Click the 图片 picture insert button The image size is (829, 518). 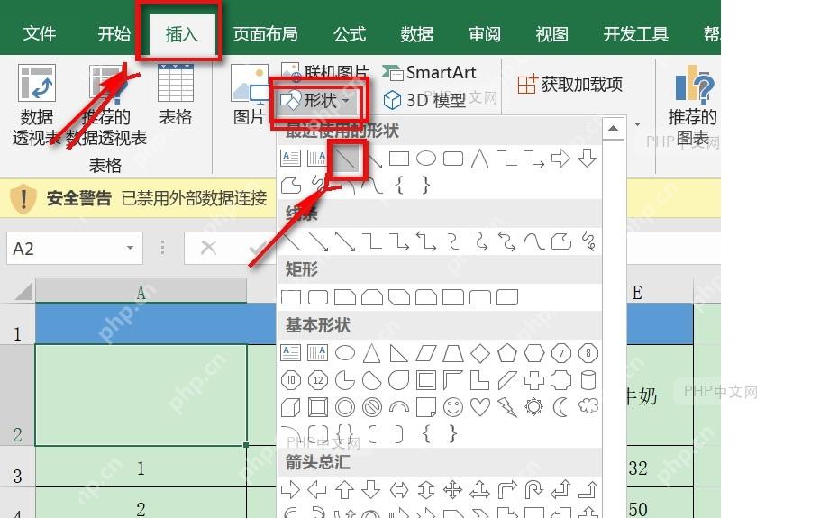[249, 95]
